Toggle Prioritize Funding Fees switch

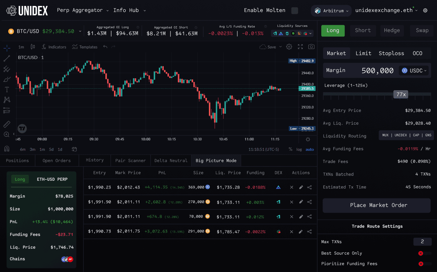424,264
